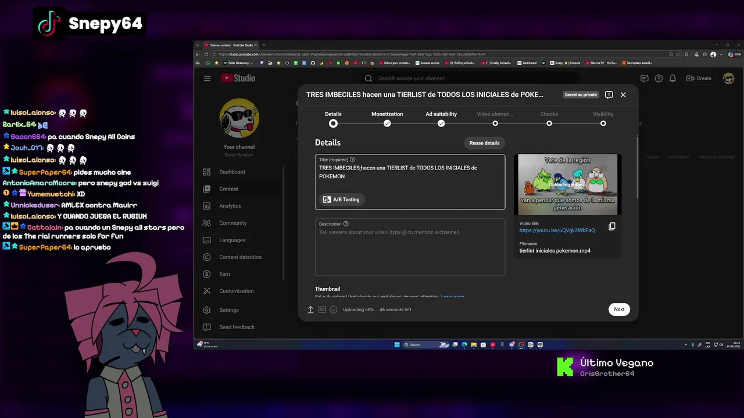Click the Learn more thumbnail link
Image resolution: width=744 pixels, height=418 pixels.
click(x=453, y=297)
